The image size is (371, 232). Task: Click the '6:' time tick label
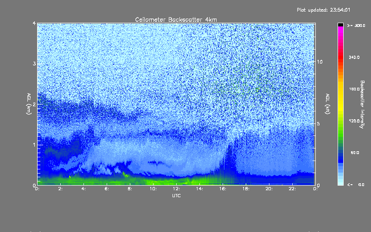click(x=107, y=189)
